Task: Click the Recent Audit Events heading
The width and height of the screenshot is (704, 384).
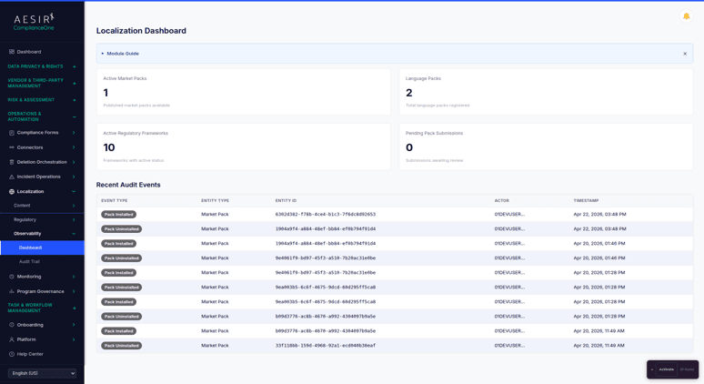Action: tap(128, 185)
